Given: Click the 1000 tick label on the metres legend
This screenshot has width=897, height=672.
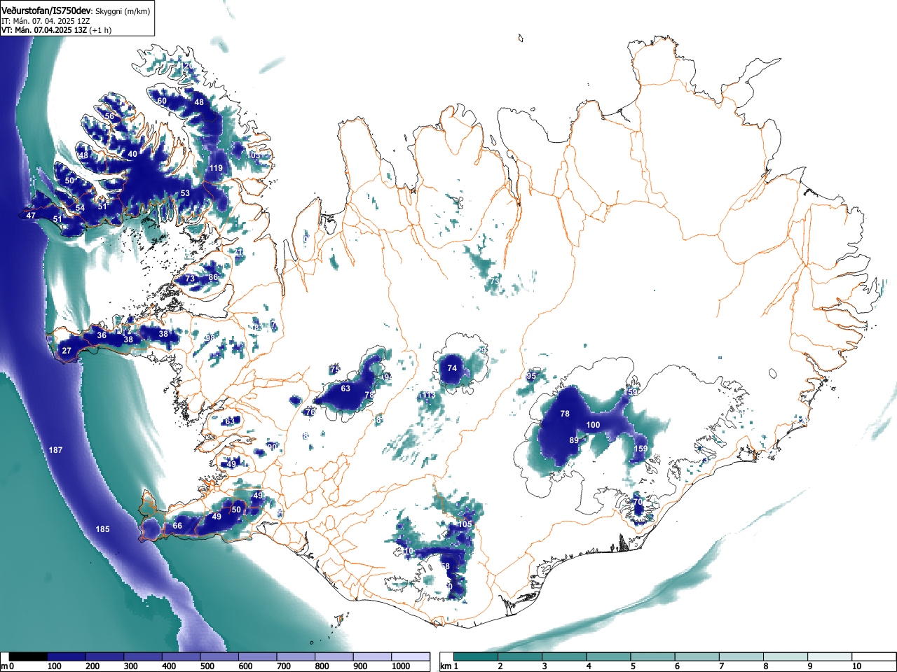Looking at the screenshot, I should click(x=400, y=666).
